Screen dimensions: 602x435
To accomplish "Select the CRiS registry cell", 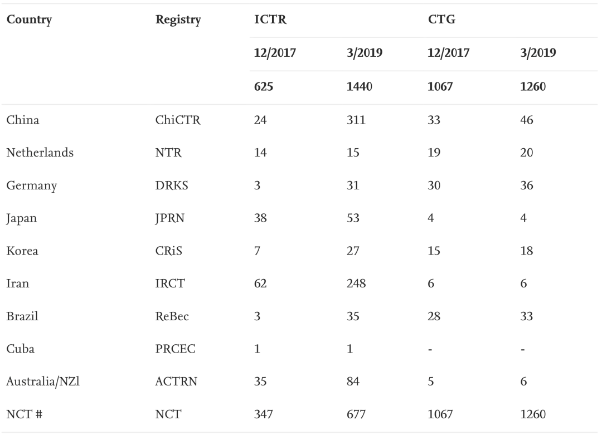I will point(168,251).
